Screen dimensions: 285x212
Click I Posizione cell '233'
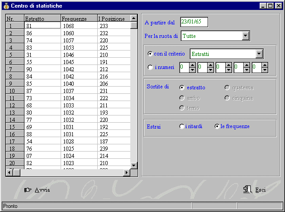click(114, 25)
